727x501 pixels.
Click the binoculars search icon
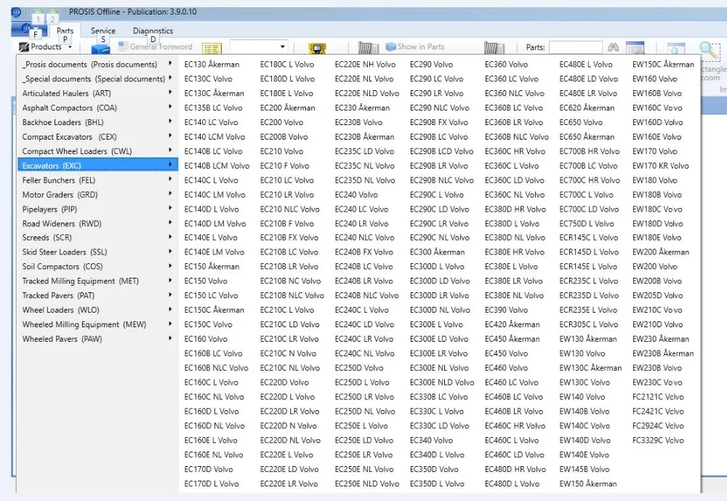(x=614, y=47)
